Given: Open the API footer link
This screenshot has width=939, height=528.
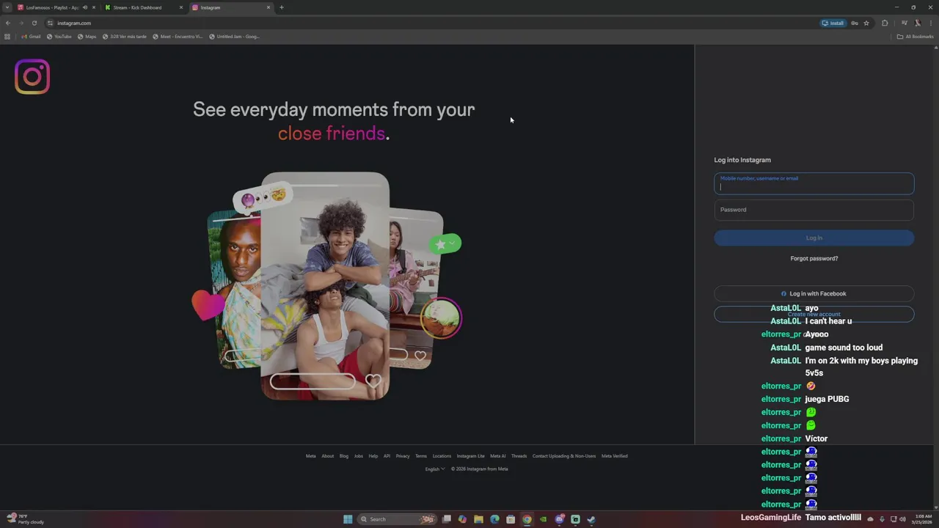Looking at the screenshot, I should (x=387, y=456).
